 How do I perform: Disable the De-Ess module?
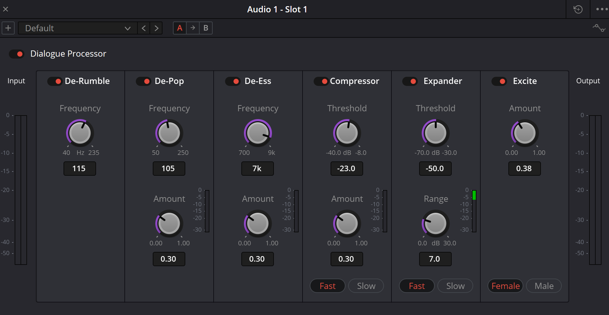(x=233, y=81)
